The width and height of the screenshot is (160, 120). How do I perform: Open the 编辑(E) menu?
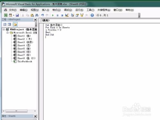pos(24,10)
